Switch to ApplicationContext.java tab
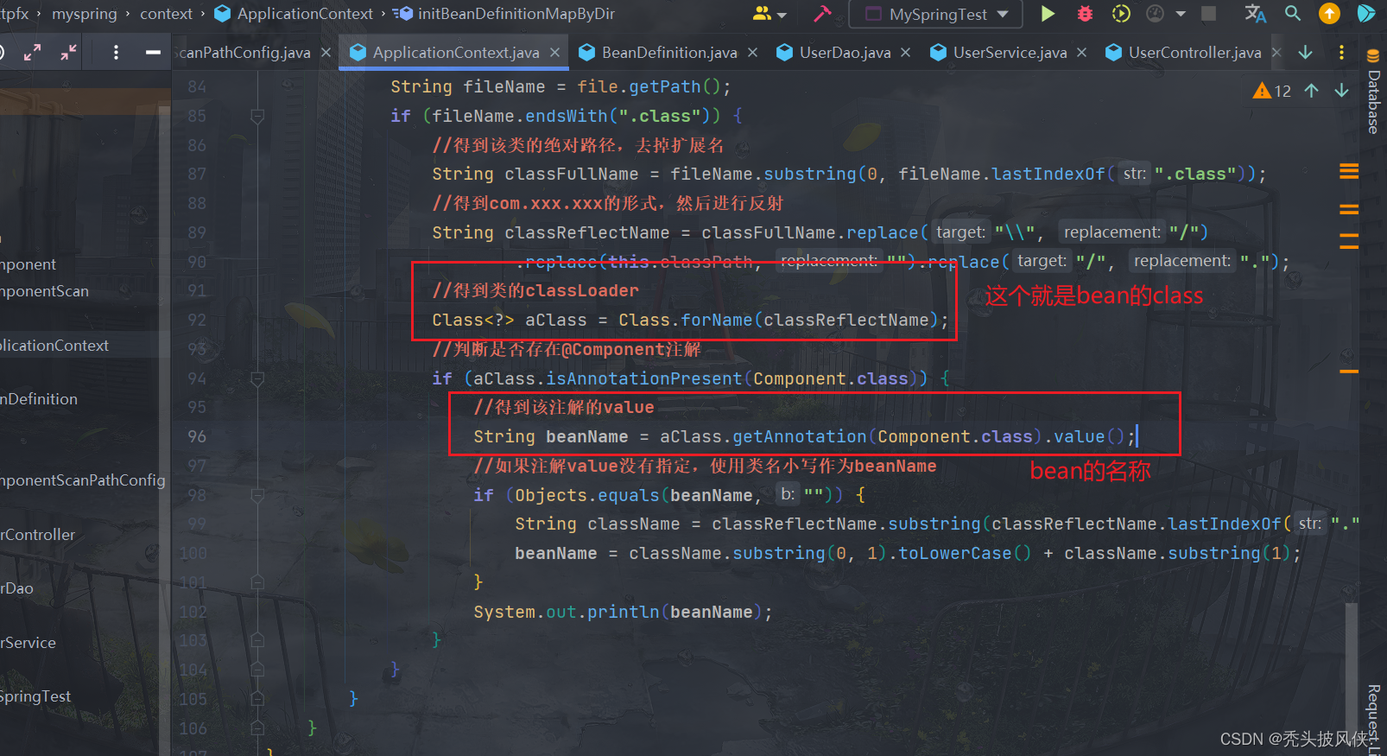Viewport: 1387px width, 756px height. tap(455, 53)
